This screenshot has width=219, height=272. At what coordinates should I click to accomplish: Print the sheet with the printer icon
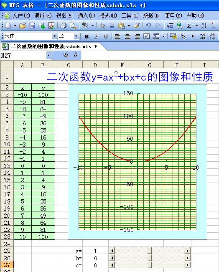[64, 25]
